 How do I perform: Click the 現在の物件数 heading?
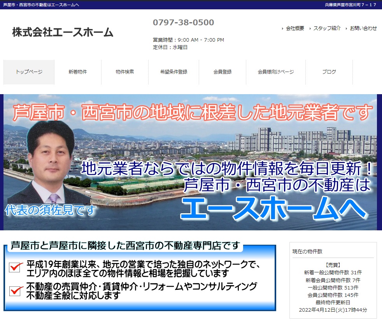coord(307,251)
